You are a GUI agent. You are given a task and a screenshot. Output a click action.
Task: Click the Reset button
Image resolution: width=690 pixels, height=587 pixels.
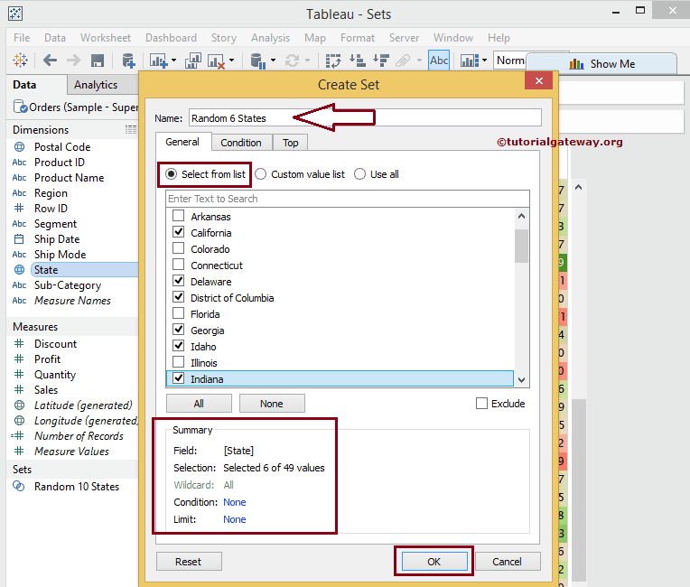pos(189,562)
